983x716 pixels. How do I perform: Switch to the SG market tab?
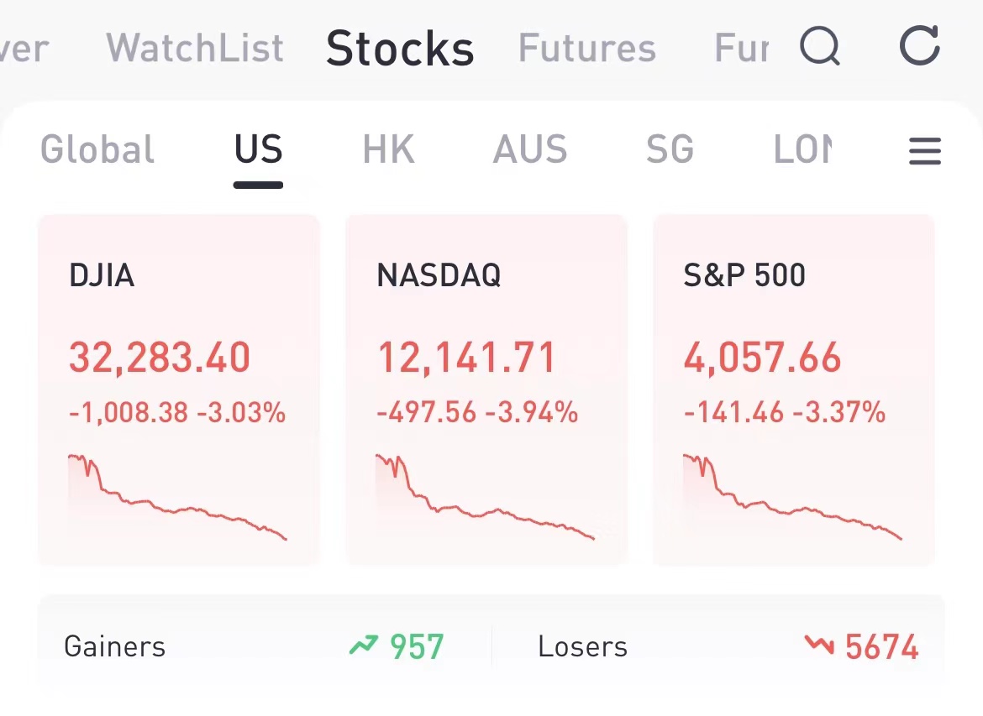click(x=670, y=150)
